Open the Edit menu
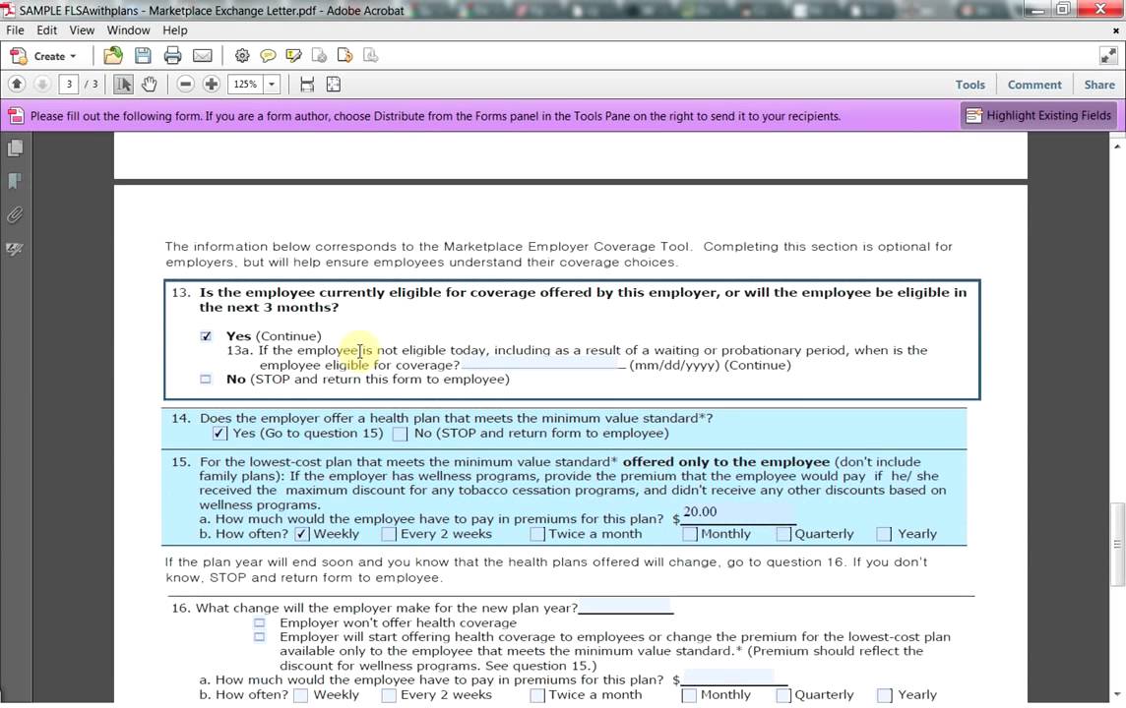Viewport: 1126px width, 708px height. (x=46, y=30)
